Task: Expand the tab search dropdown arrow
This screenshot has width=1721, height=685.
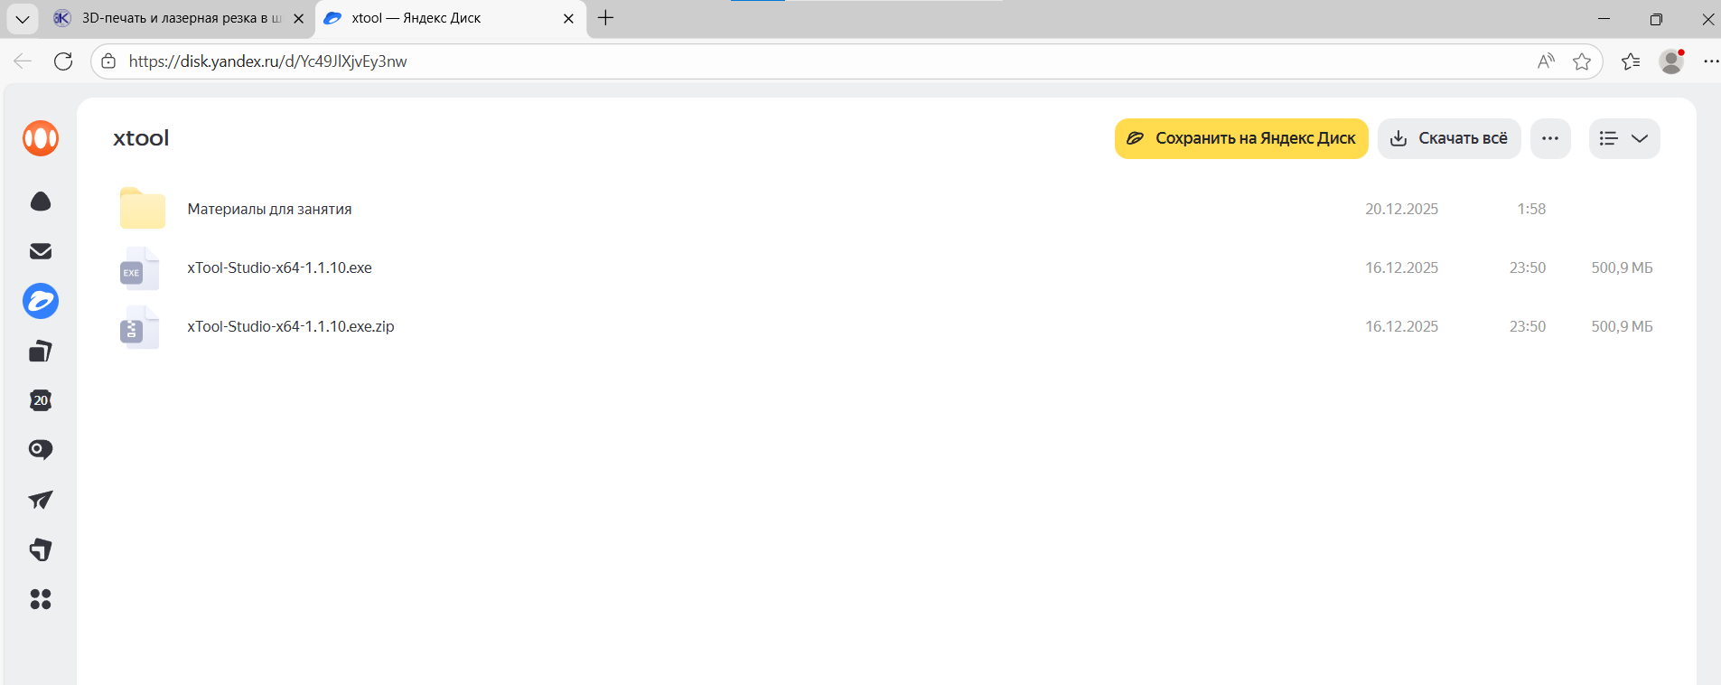Action: click(23, 18)
